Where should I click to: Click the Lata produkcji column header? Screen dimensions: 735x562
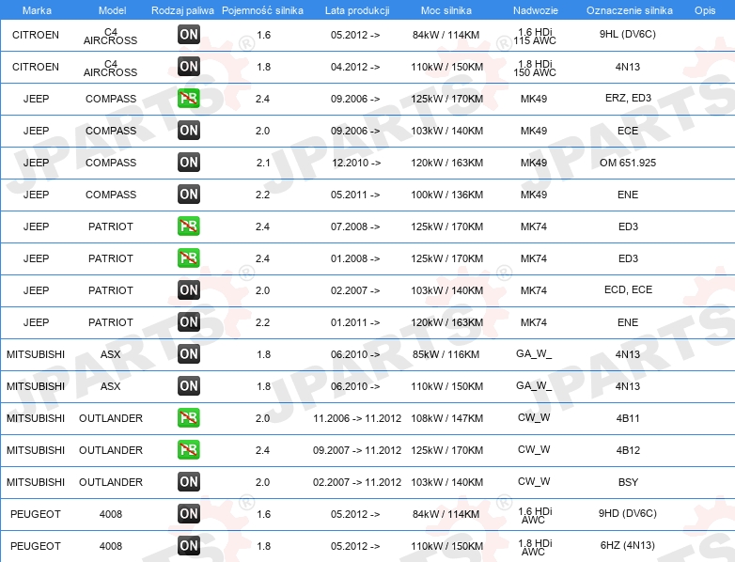357,10
